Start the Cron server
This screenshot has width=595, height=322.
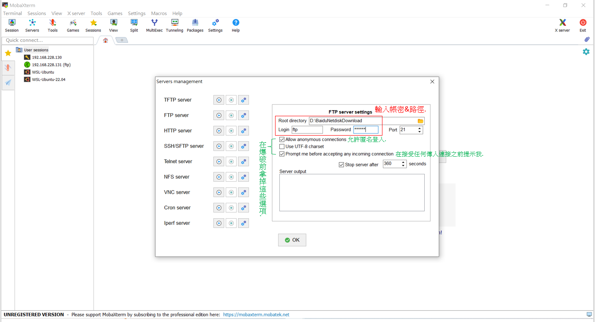[219, 208]
